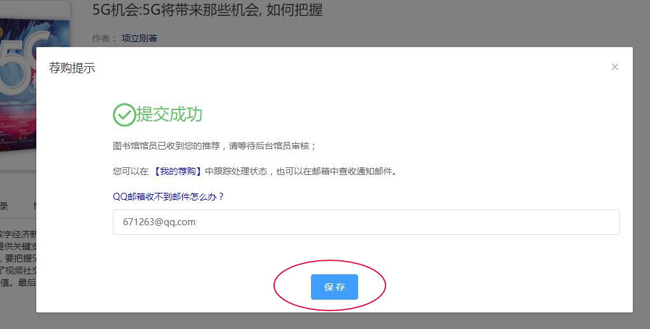Click the 荐购提示 dialog title
This screenshot has height=329, width=650.
click(x=72, y=68)
